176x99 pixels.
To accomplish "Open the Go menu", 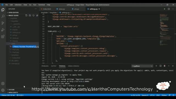I will (x=30, y=5).
